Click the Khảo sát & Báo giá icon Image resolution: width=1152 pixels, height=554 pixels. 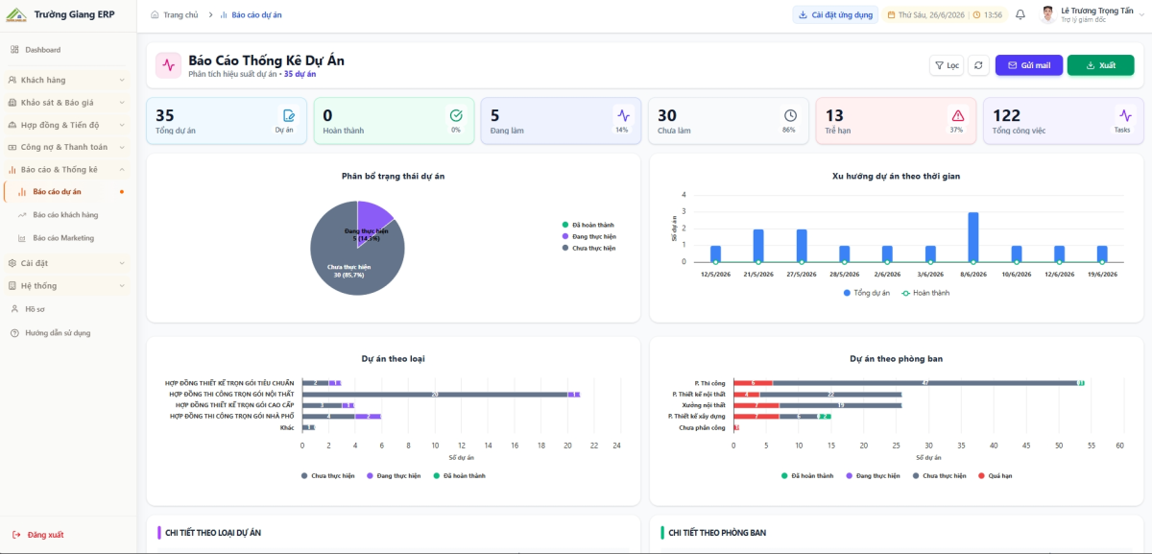(12, 103)
